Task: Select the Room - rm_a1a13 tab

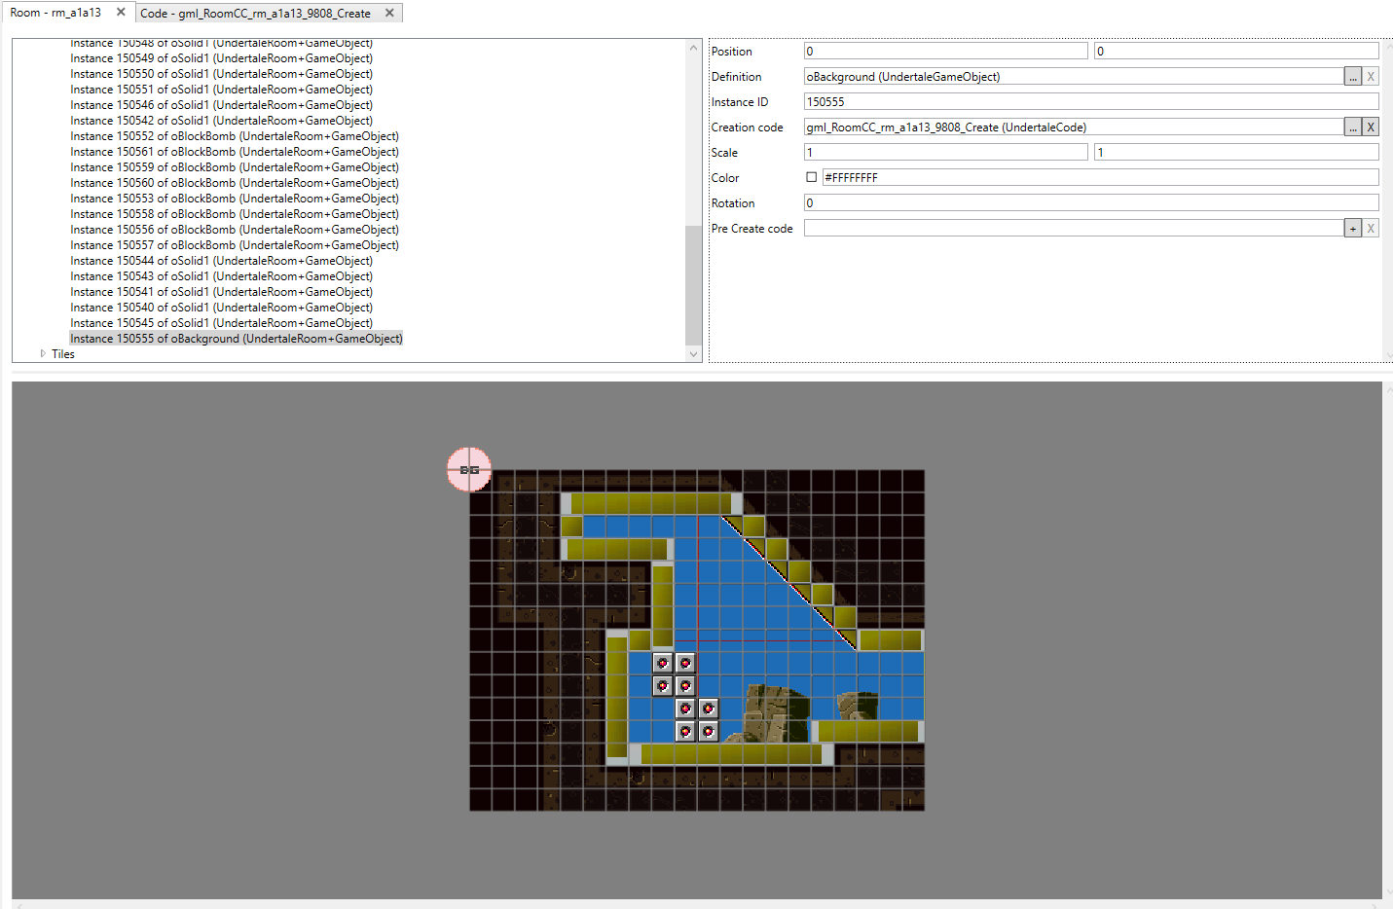Action: click(55, 13)
